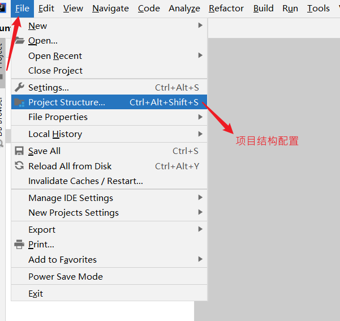This screenshot has height=321, width=340.
Task: Click Add to Favorites entry
Action: 62,260
